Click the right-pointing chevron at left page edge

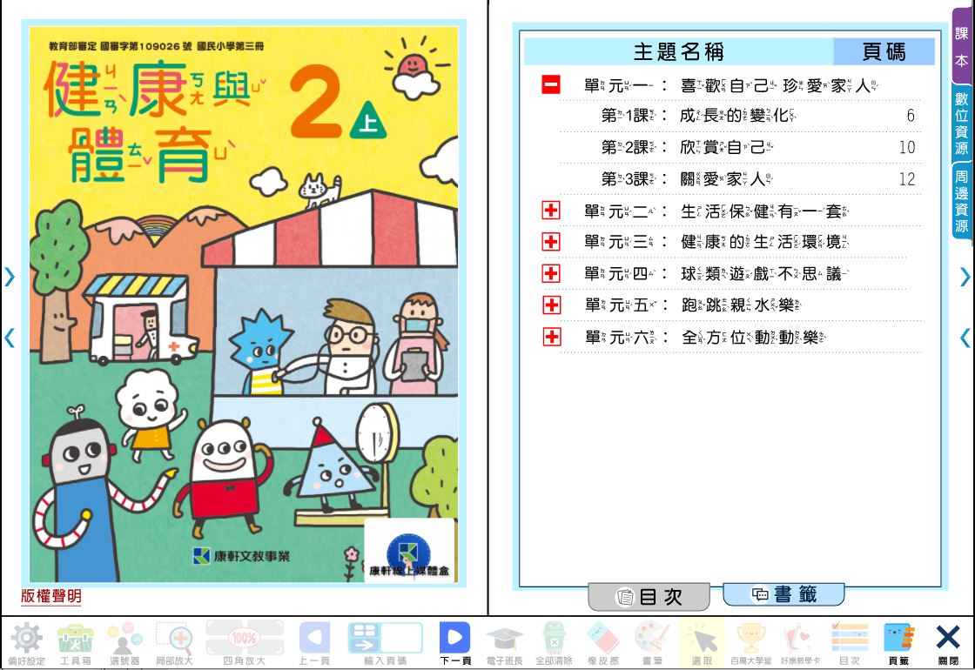(10, 276)
